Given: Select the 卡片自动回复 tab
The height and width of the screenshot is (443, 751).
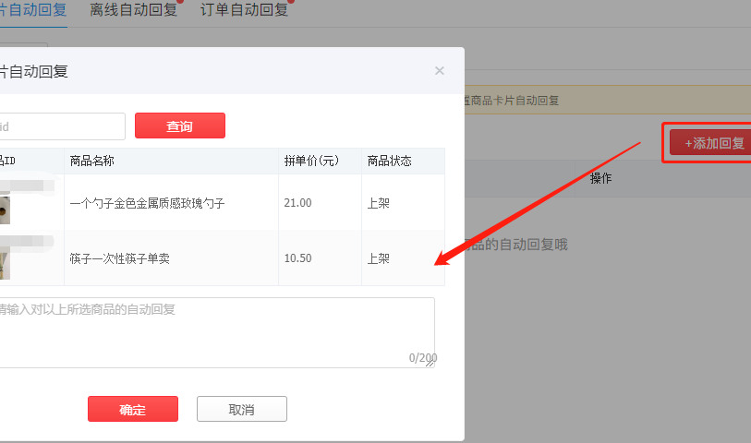Looking at the screenshot, I should pyautogui.click(x=33, y=10).
